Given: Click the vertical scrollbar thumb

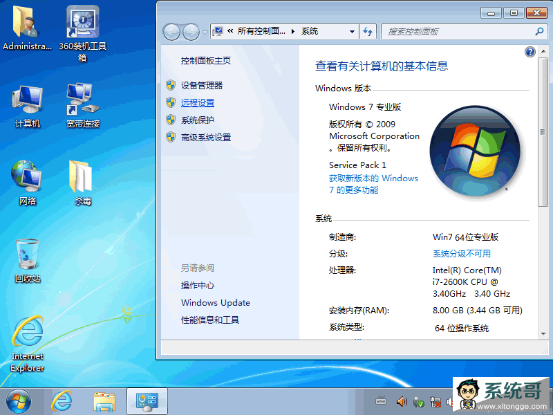Looking at the screenshot, I should tap(543, 132).
